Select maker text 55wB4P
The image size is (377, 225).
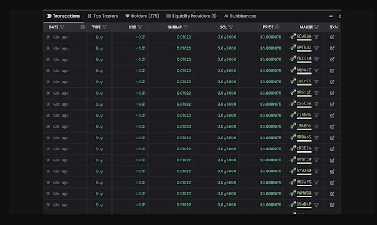tap(304, 204)
